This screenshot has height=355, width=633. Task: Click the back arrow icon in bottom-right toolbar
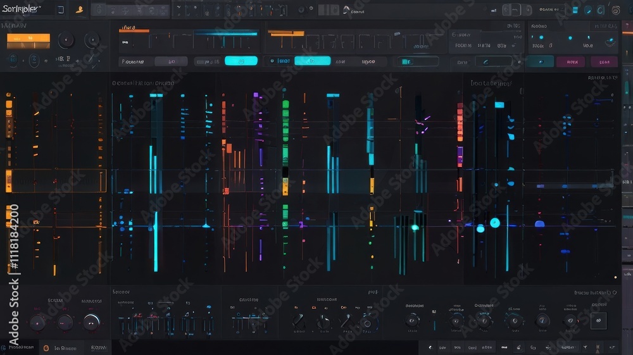point(430,347)
